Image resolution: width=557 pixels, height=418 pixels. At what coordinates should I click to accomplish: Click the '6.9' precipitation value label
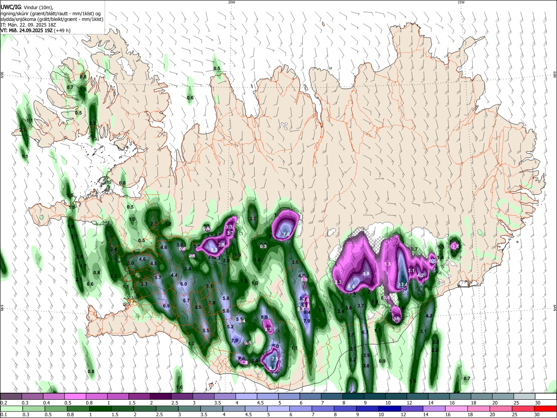point(166,306)
